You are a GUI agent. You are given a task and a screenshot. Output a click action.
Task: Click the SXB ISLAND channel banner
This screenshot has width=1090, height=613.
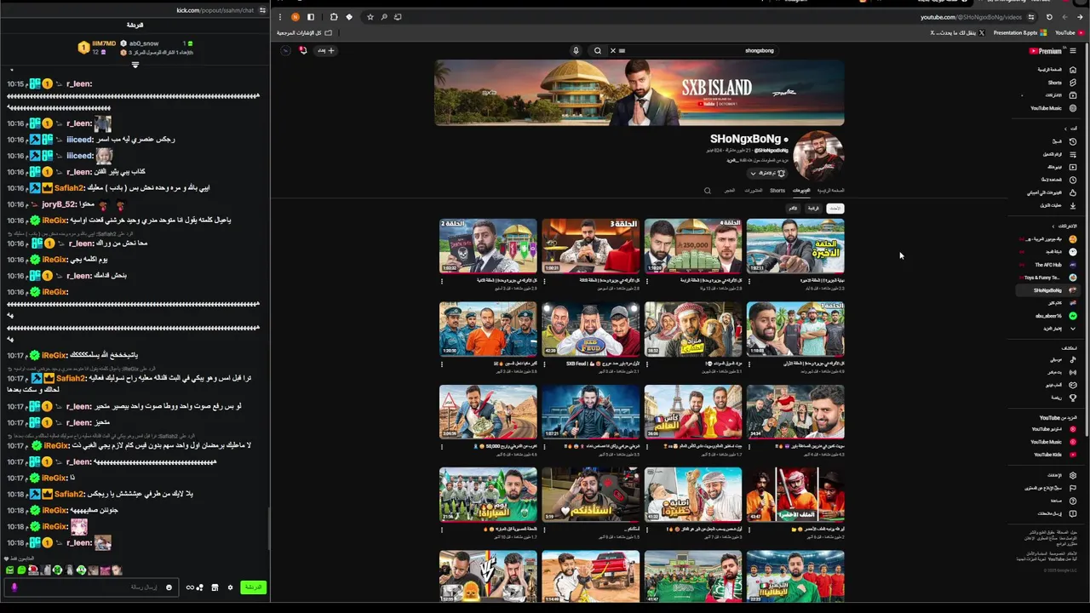point(640,93)
